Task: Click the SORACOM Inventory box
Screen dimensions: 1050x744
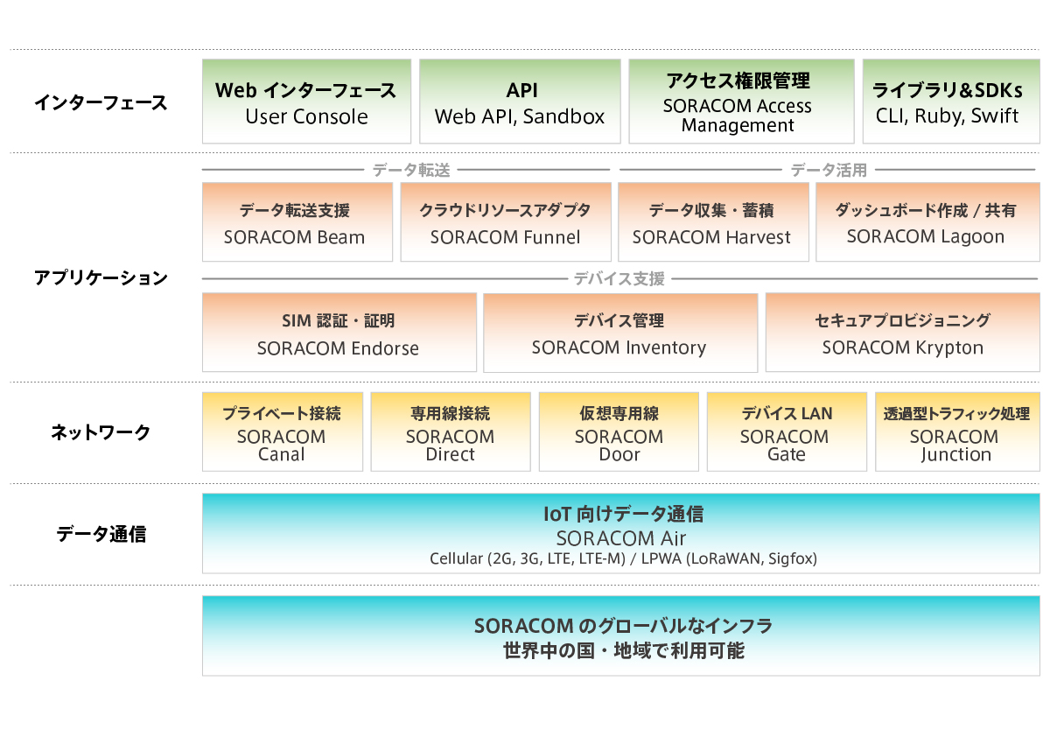Action: [x=620, y=333]
